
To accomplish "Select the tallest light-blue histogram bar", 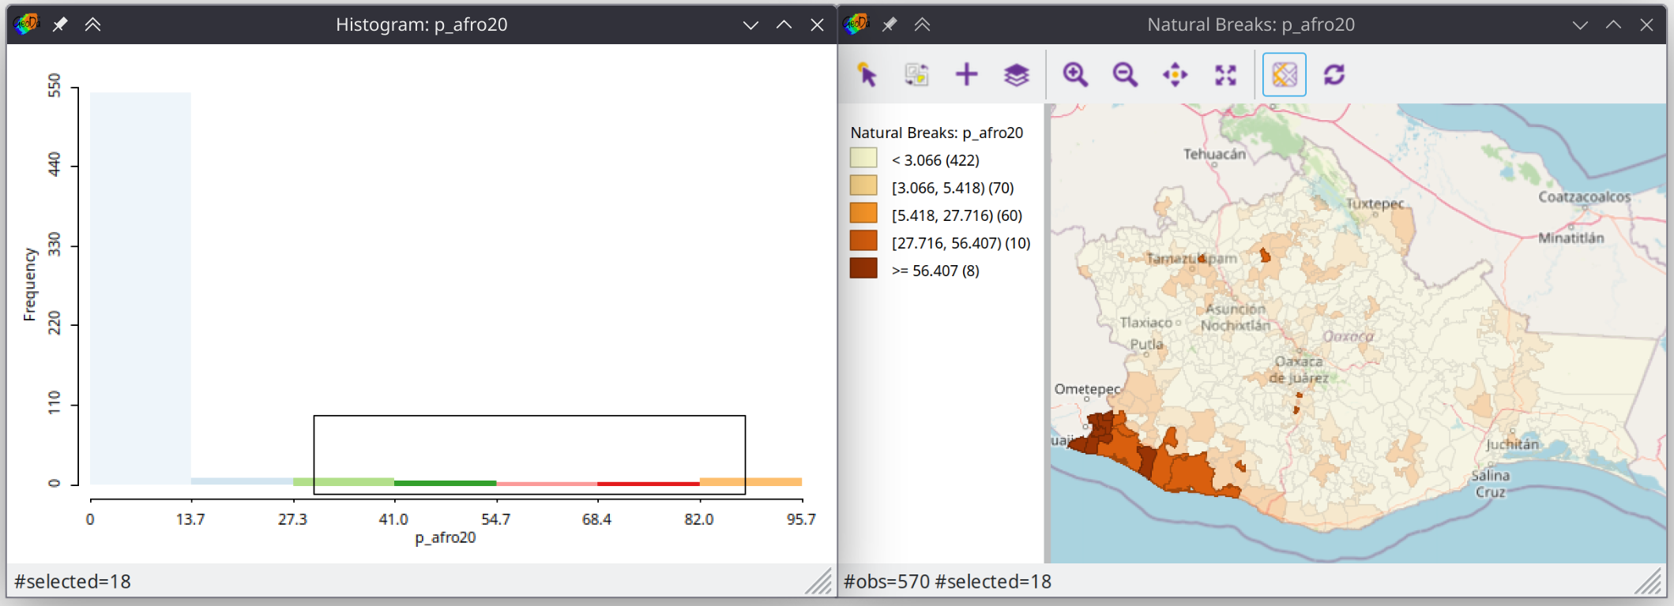I will tap(141, 288).
